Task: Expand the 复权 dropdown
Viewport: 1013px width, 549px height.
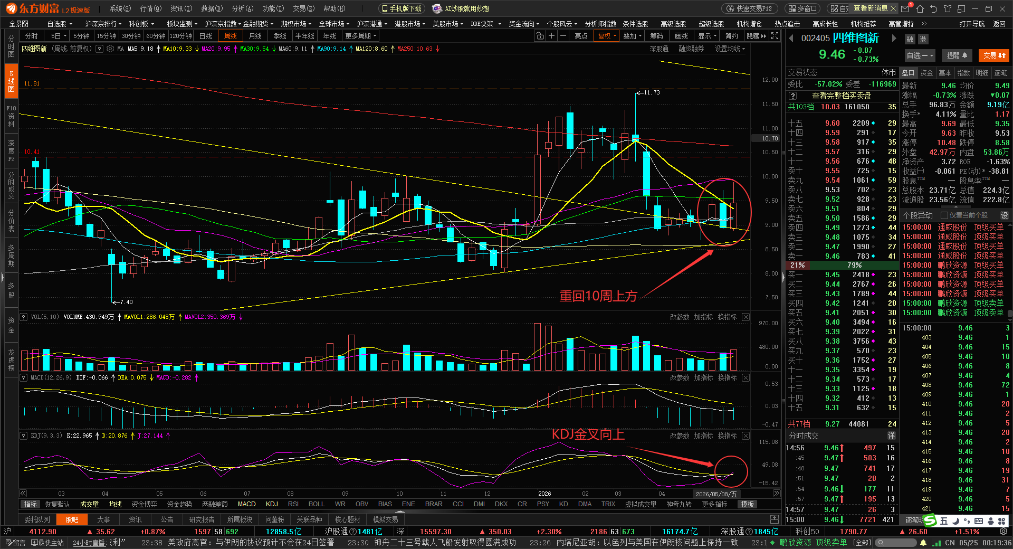Action: 607,36
